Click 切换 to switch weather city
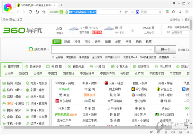 [59, 33]
